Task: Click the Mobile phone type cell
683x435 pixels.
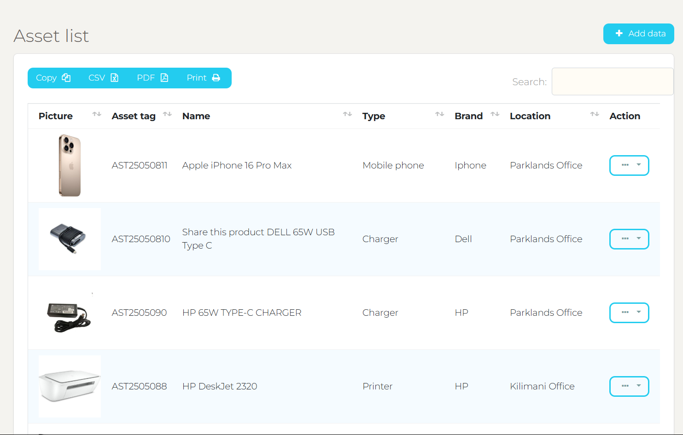Action: click(393, 165)
